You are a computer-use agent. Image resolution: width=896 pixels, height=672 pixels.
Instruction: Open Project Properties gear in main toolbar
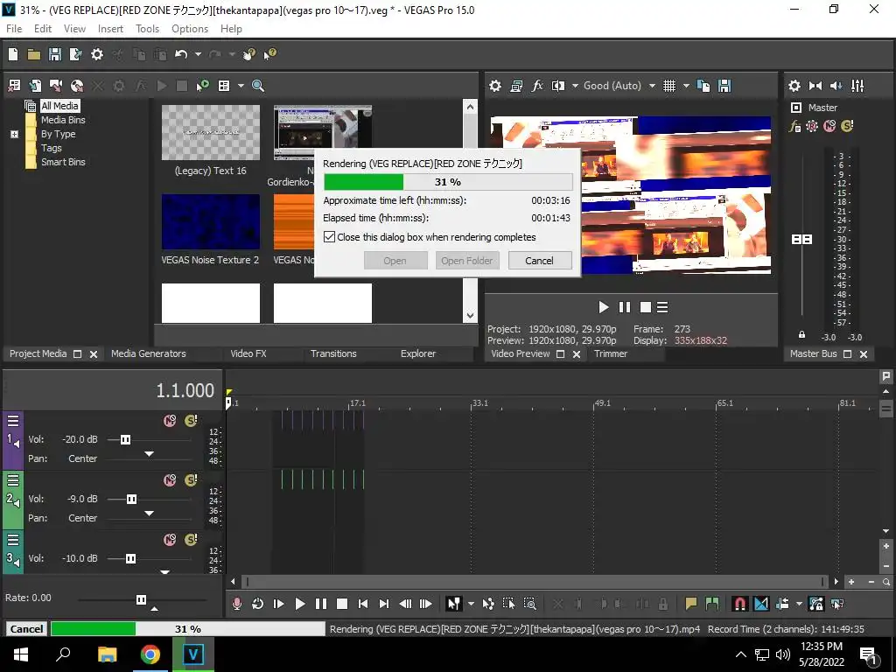coord(97,54)
